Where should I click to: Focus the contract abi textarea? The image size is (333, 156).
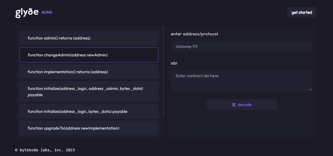pyautogui.click(x=241, y=81)
